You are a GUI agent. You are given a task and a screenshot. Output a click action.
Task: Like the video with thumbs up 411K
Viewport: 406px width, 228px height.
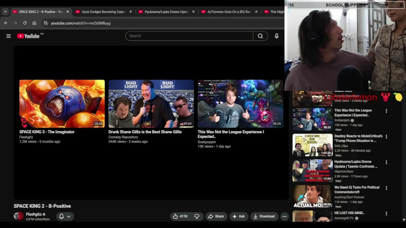(x=180, y=216)
